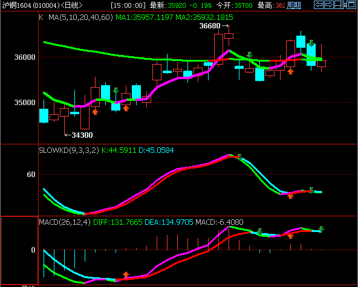The image size is (358, 287).
Task: Click the 36680 high price marker
Action: (x=210, y=26)
